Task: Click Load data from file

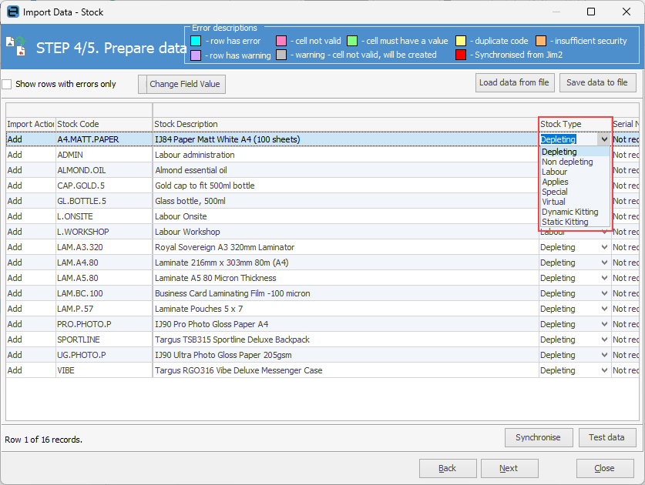Action: 515,82
